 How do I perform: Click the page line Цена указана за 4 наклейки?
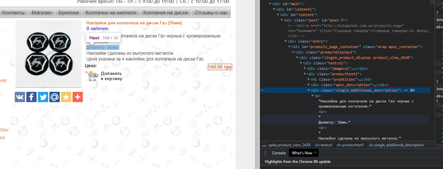click(145, 59)
